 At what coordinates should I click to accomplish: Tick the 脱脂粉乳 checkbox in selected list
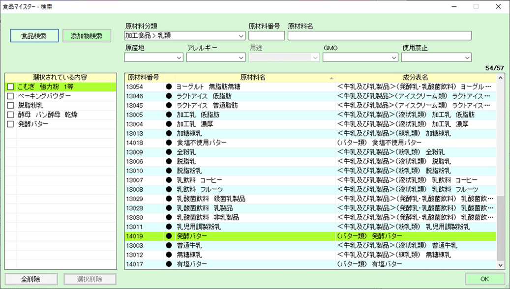coord(11,105)
